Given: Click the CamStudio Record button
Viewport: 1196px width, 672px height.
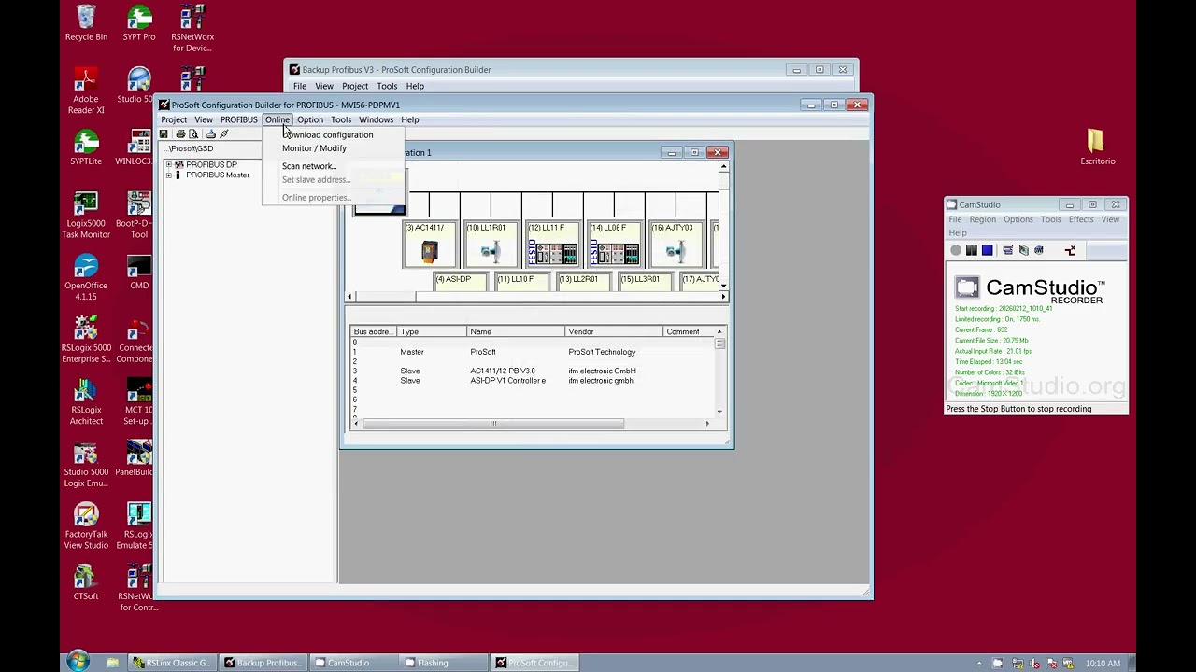Looking at the screenshot, I should [956, 250].
